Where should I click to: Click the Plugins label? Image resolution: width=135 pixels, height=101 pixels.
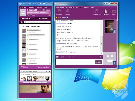pos(26,67)
